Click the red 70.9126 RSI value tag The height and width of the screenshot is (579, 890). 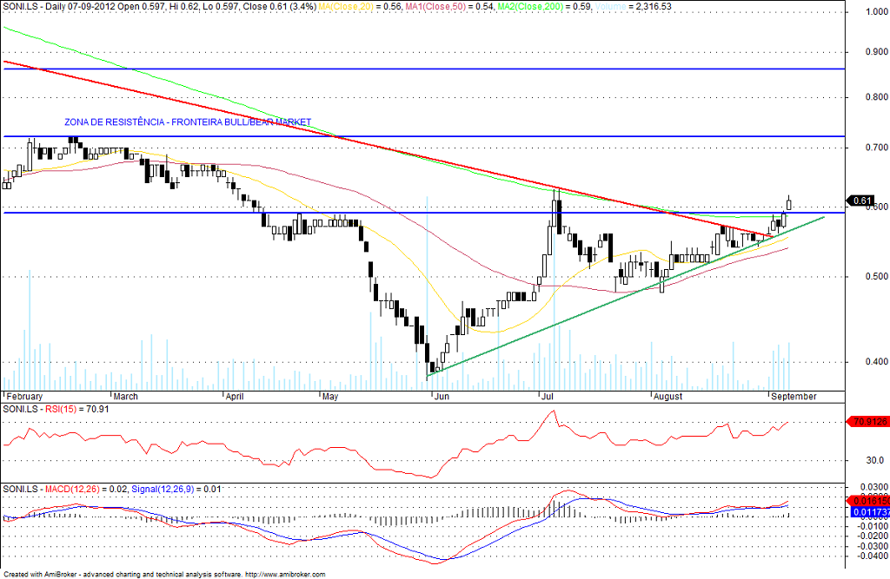[867, 422]
